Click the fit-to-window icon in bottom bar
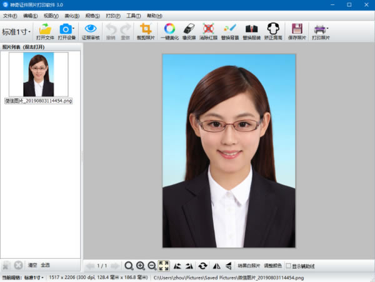The width and height of the screenshot is (375, 282). [163, 266]
